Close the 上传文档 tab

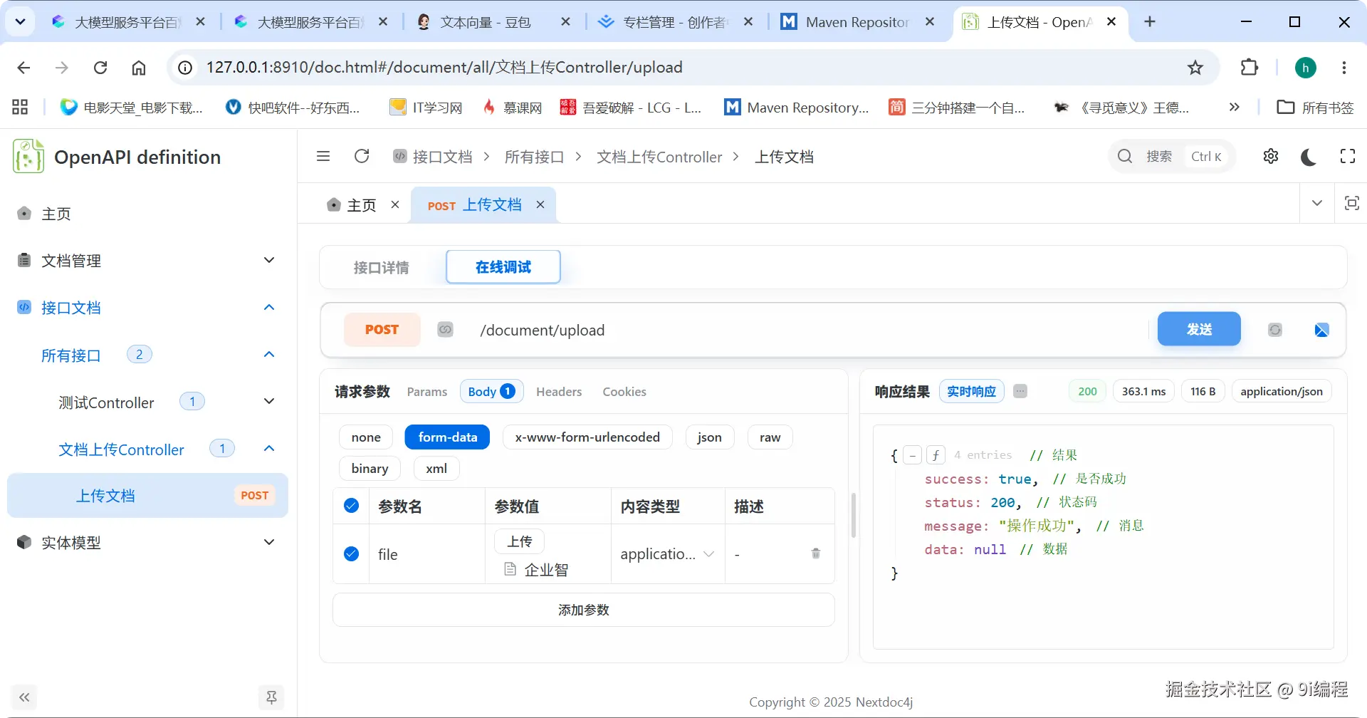click(540, 204)
